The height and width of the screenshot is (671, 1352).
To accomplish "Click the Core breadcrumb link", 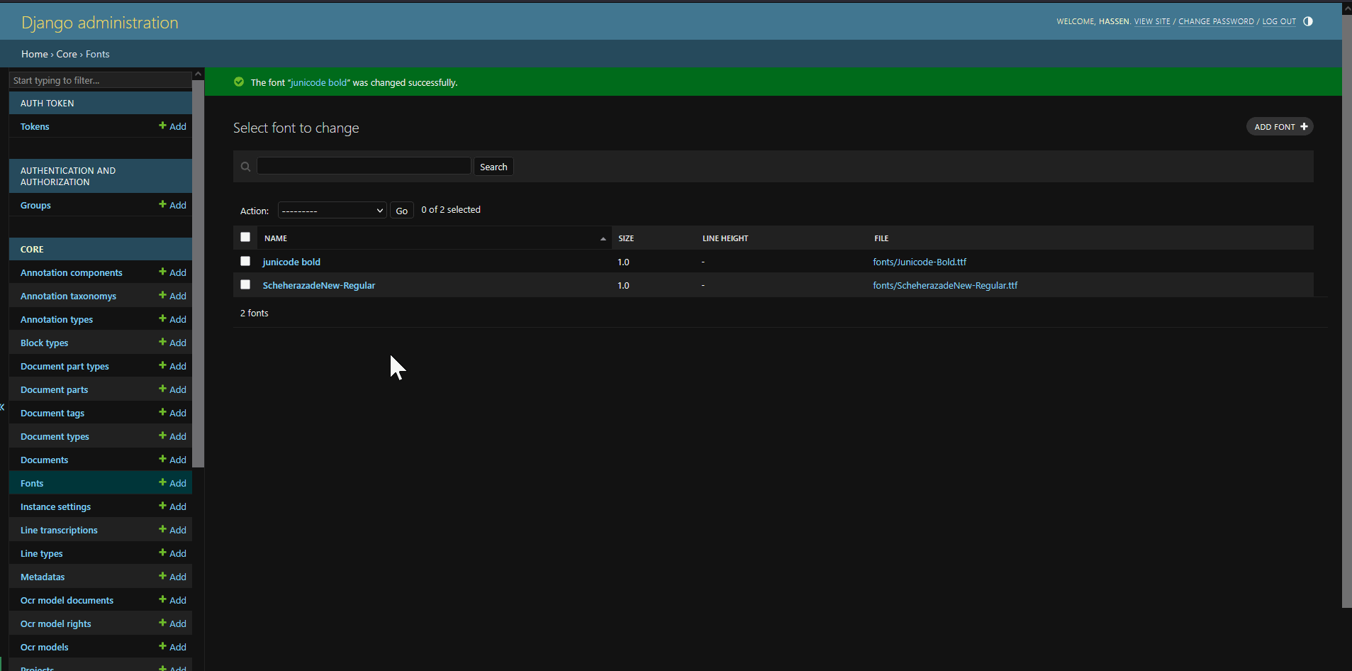I will (x=67, y=54).
